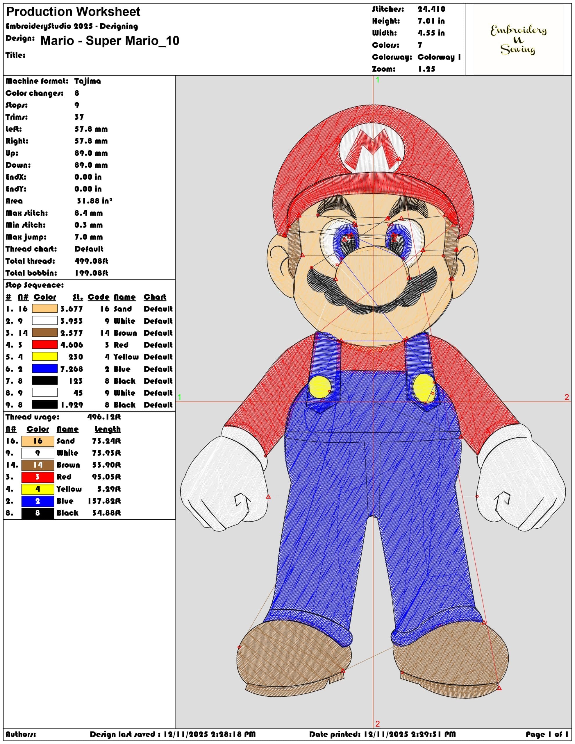
Task: Select the Brown 14 swatch in Thread usage
Action: point(37,465)
